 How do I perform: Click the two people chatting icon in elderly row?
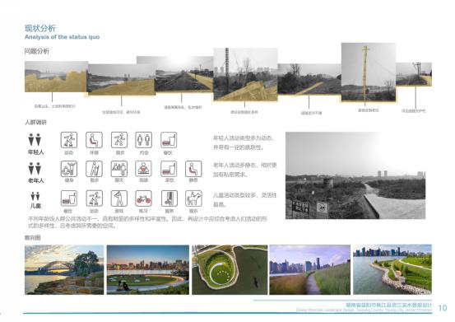click(119, 169)
